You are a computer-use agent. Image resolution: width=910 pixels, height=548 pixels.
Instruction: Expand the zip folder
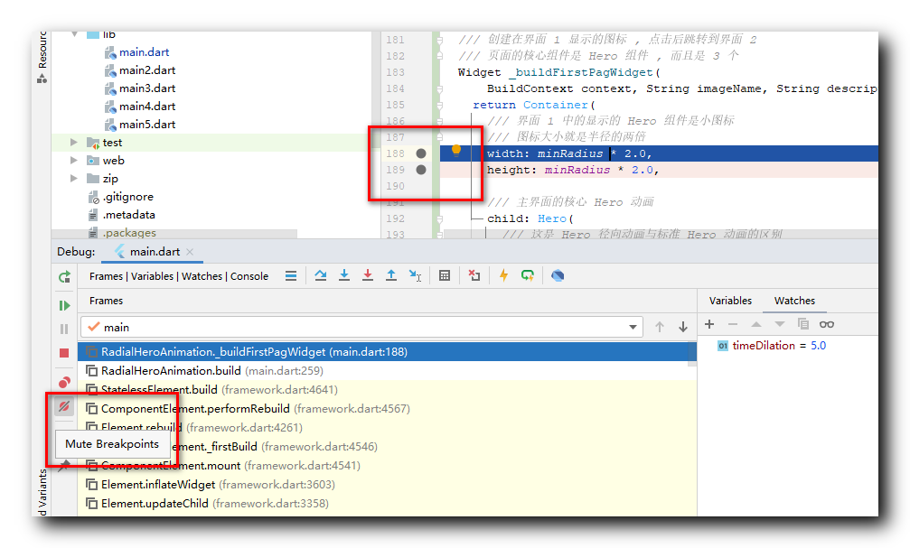(x=74, y=178)
